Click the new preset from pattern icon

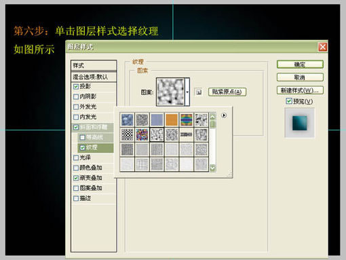[x=199, y=92]
